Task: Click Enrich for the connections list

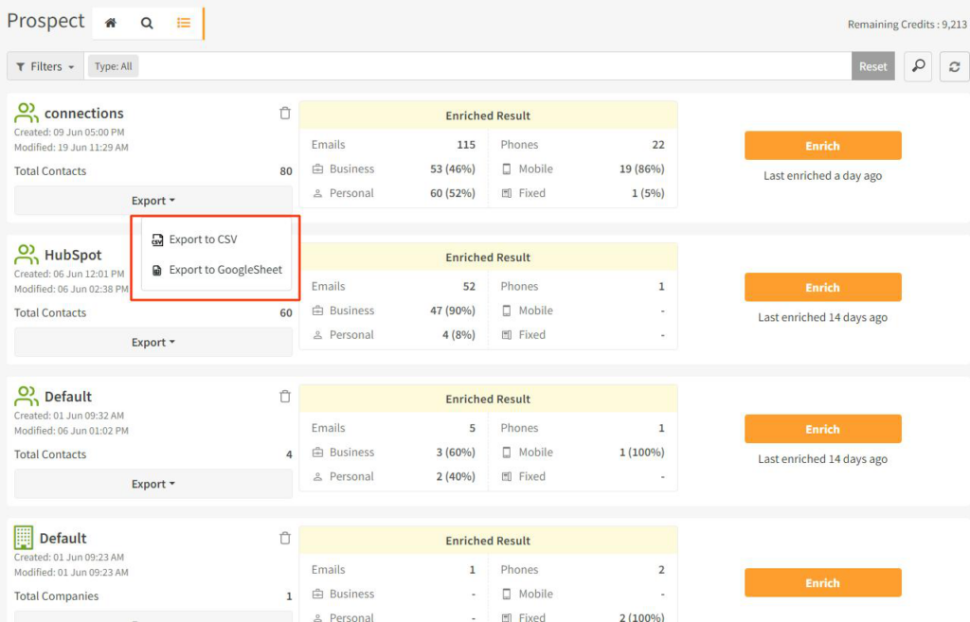Action: (822, 146)
